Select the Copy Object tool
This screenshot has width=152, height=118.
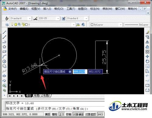(x=147, y=37)
